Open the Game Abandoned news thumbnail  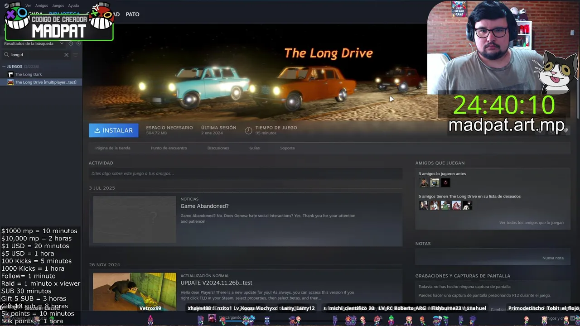[135, 220]
